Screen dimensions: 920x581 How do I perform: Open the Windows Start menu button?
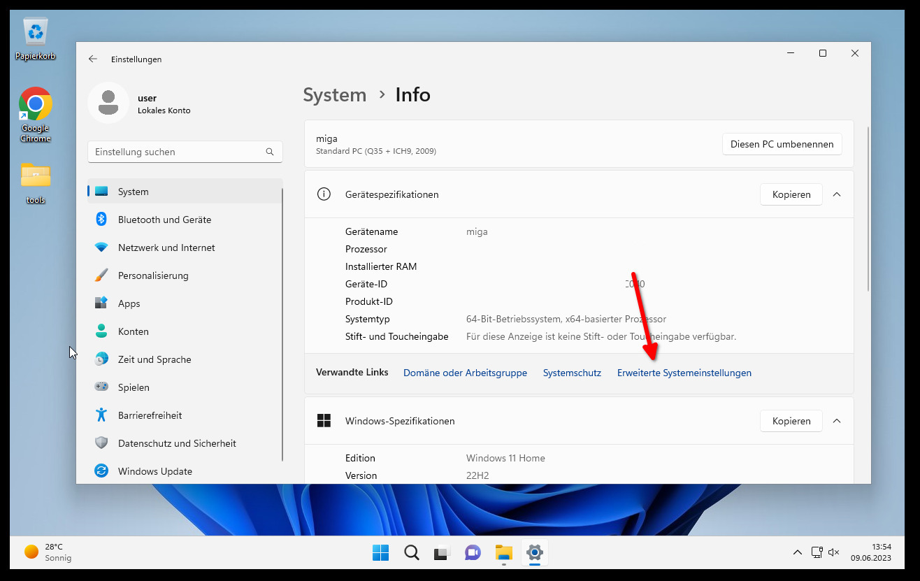[x=380, y=553]
